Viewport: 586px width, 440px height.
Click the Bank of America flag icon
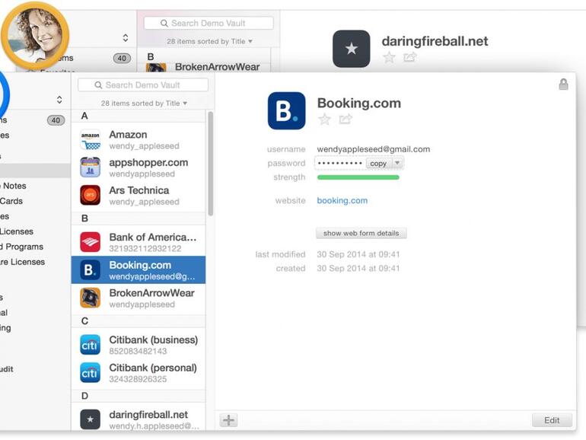(x=90, y=242)
